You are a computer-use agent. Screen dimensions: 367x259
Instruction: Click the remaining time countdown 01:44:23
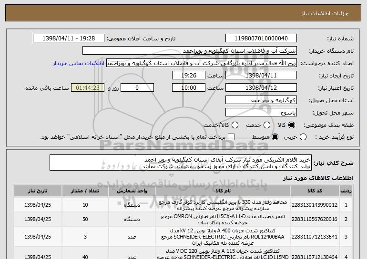88,88
